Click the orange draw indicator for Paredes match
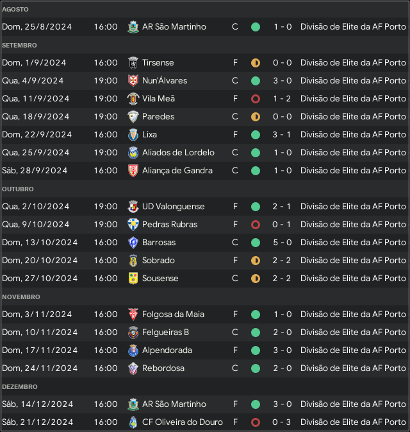The image size is (410, 432). 256,117
